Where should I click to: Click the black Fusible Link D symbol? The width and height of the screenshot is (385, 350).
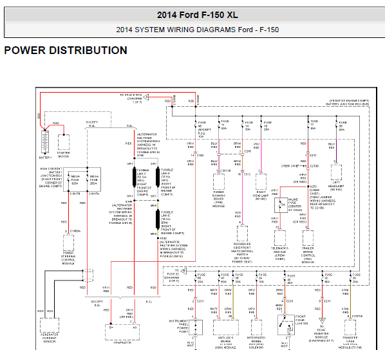(x=158, y=177)
